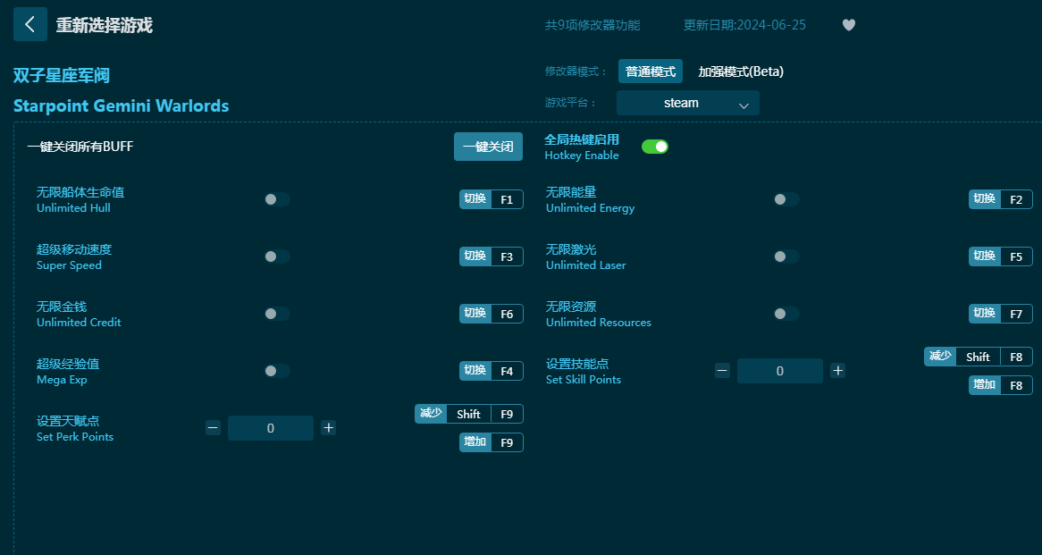Click 更新日期:2024-06-25 text
Image resolution: width=1042 pixels, height=555 pixels.
[745, 25]
